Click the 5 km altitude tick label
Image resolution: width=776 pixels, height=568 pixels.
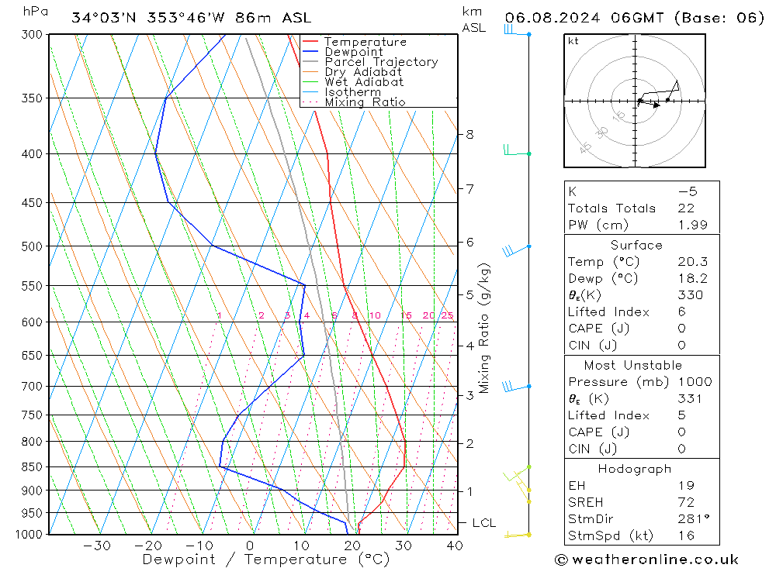tap(469, 294)
